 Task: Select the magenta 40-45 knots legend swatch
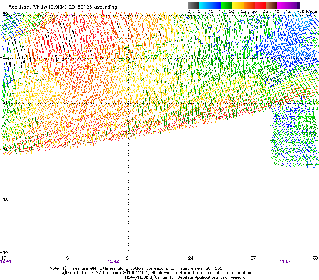[x=283, y=5]
